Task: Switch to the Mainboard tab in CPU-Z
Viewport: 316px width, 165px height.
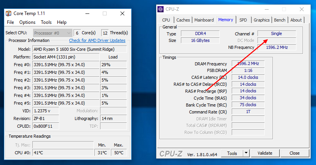Action: (x=204, y=20)
